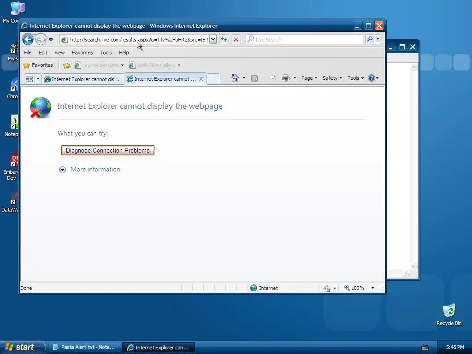Open the Suggested Sites link
Screen dimensions: 472x354
97,65
